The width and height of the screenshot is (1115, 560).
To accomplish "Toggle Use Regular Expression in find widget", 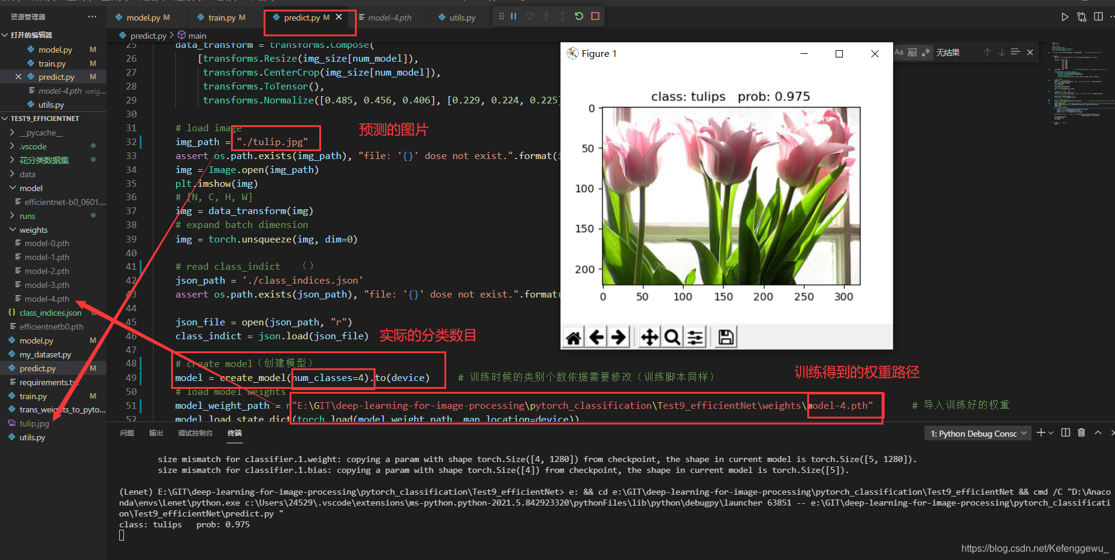I will click(926, 53).
